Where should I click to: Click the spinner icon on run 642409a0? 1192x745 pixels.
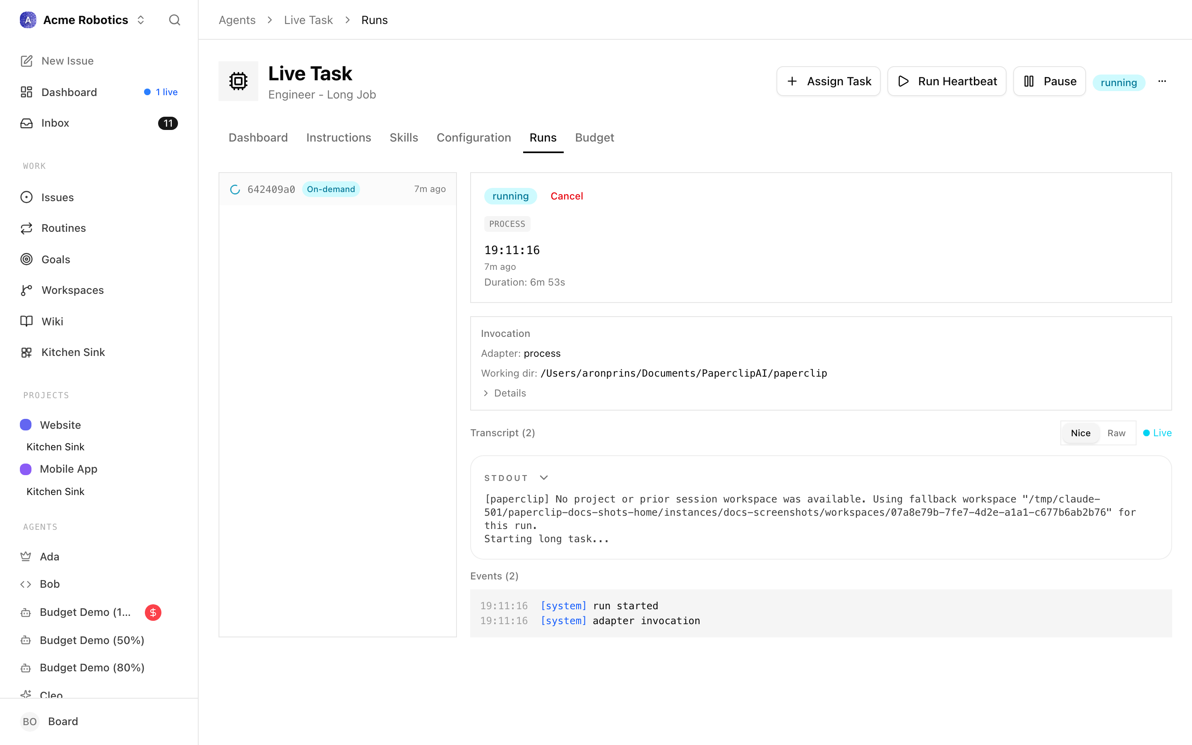point(235,189)
